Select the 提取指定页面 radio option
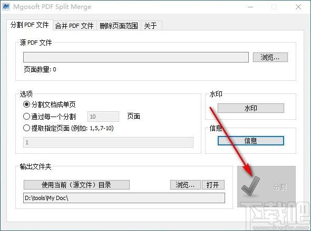 (68, 128)
